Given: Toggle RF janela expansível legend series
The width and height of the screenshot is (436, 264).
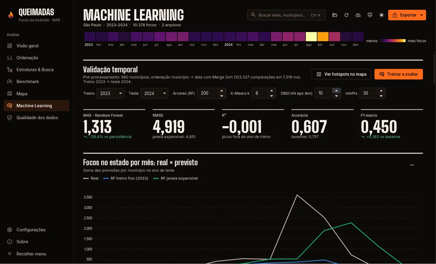Looking at the screenshot, I should coord(176,178).
